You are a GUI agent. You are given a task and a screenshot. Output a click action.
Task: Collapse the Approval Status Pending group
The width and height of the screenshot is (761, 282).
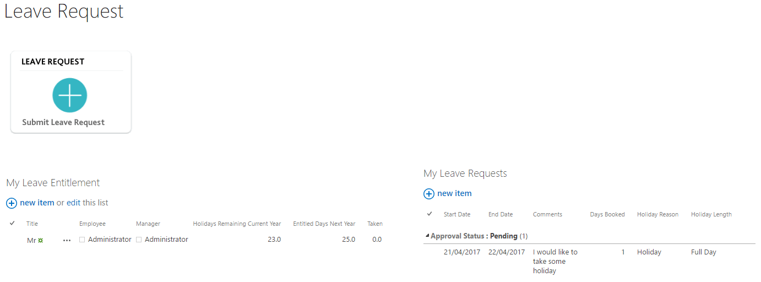tap(428, 236)
